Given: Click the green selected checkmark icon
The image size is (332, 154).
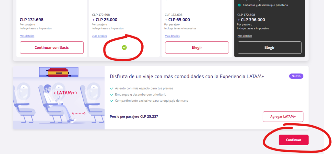Looking at the screenshot, I should (124, 47).
